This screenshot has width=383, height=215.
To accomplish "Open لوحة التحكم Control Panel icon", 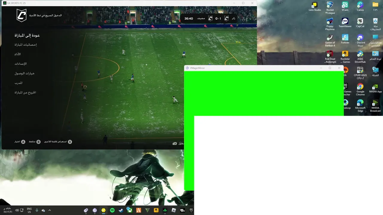I will [375, 56].
